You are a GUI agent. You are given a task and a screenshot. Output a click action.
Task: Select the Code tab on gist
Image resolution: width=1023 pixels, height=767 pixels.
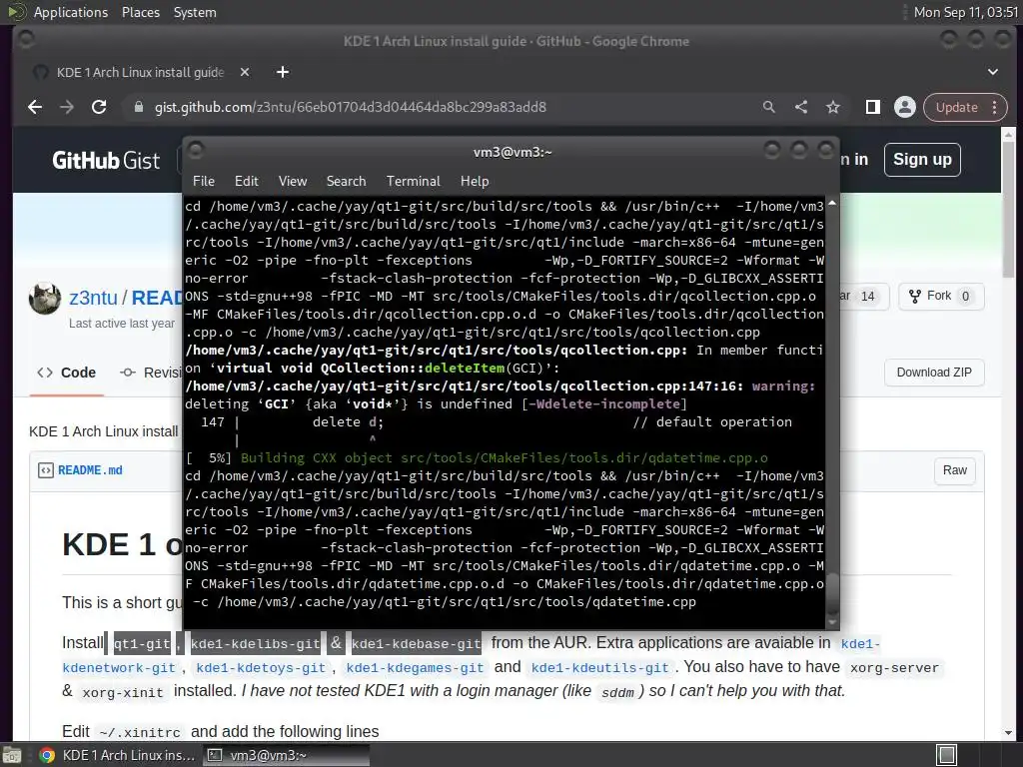click(x=67, y=373)
